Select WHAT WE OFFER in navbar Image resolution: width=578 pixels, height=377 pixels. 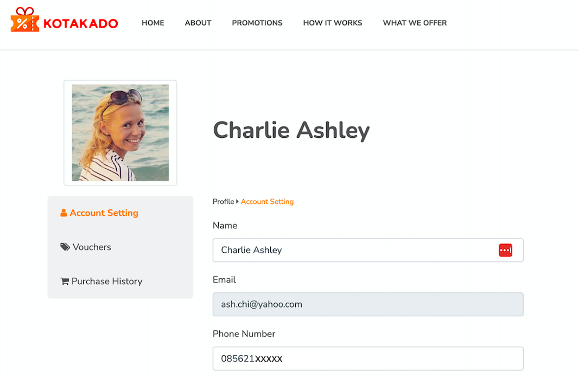(415, 23)
